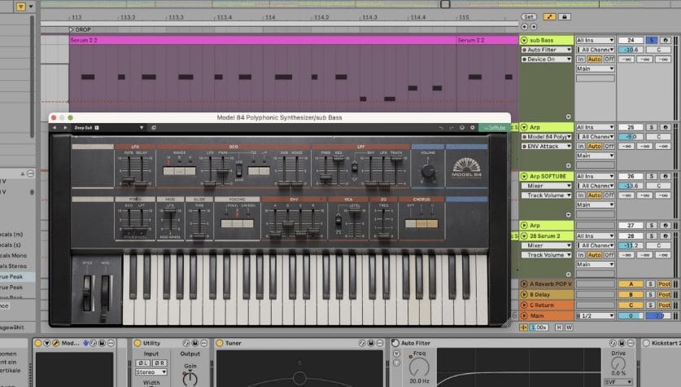Click the Set locator button

[528, 17]
